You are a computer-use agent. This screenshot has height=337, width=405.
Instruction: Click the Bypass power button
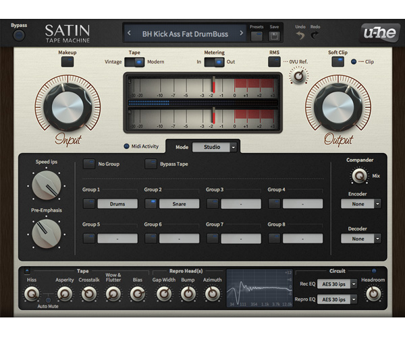(19, 35)
